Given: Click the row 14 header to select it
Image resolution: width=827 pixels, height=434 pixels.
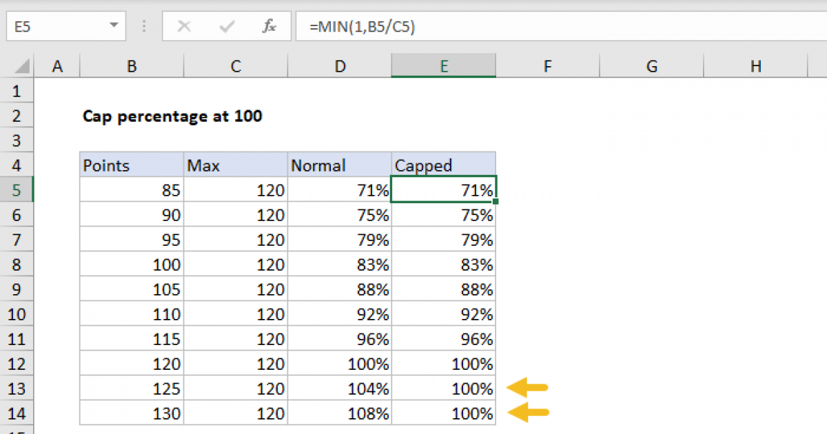Looking at the screenshot, I should point(17,413).
